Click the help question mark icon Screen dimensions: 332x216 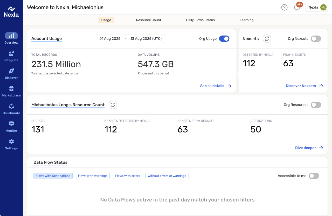click(284, 8)
